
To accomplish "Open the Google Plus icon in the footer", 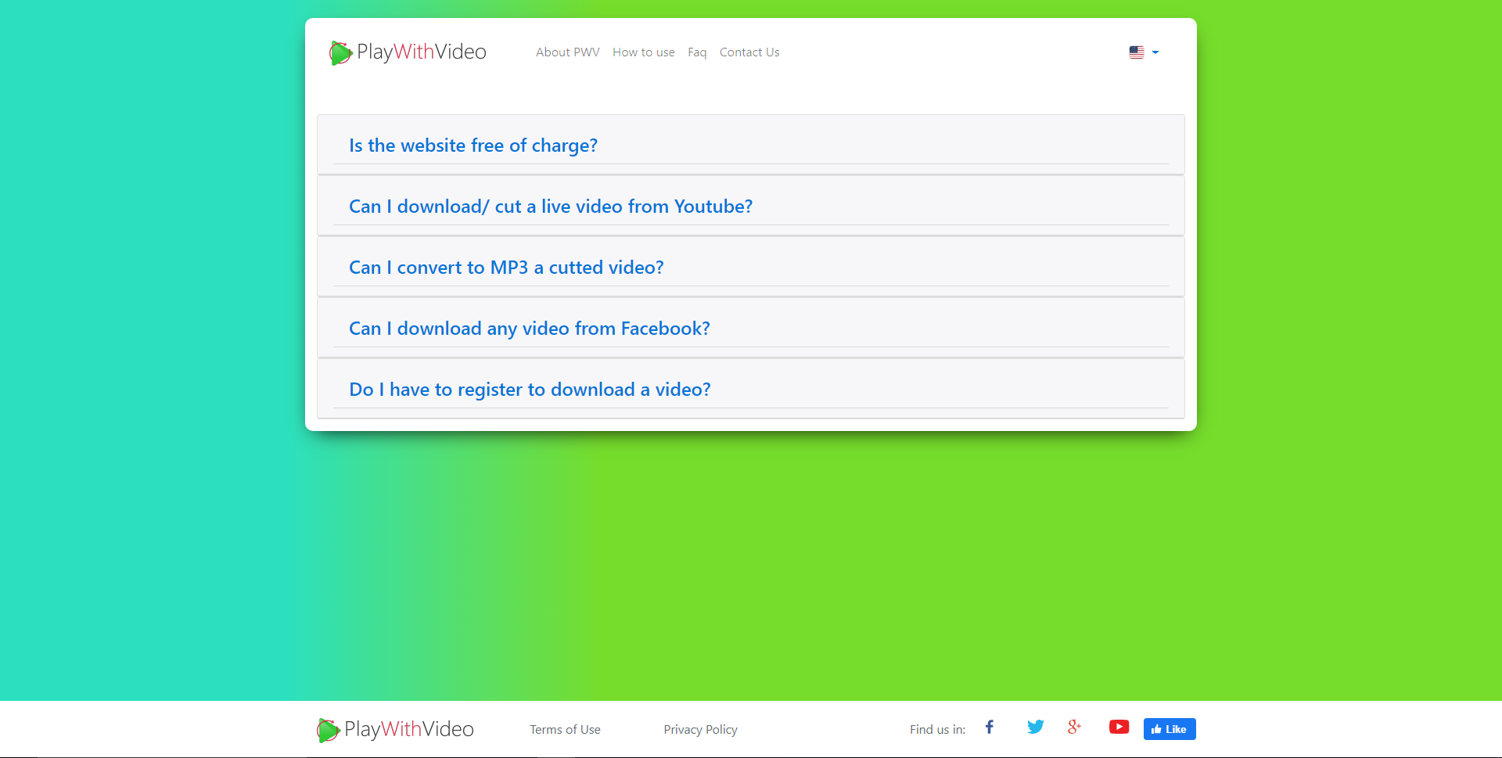I will coord(1074,727).
